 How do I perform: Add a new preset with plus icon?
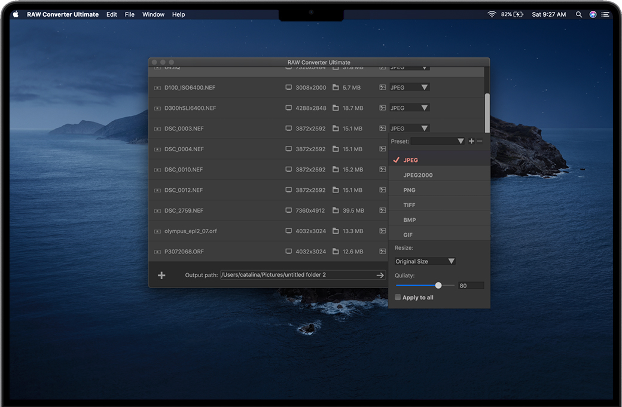click(x=471, y=141)
